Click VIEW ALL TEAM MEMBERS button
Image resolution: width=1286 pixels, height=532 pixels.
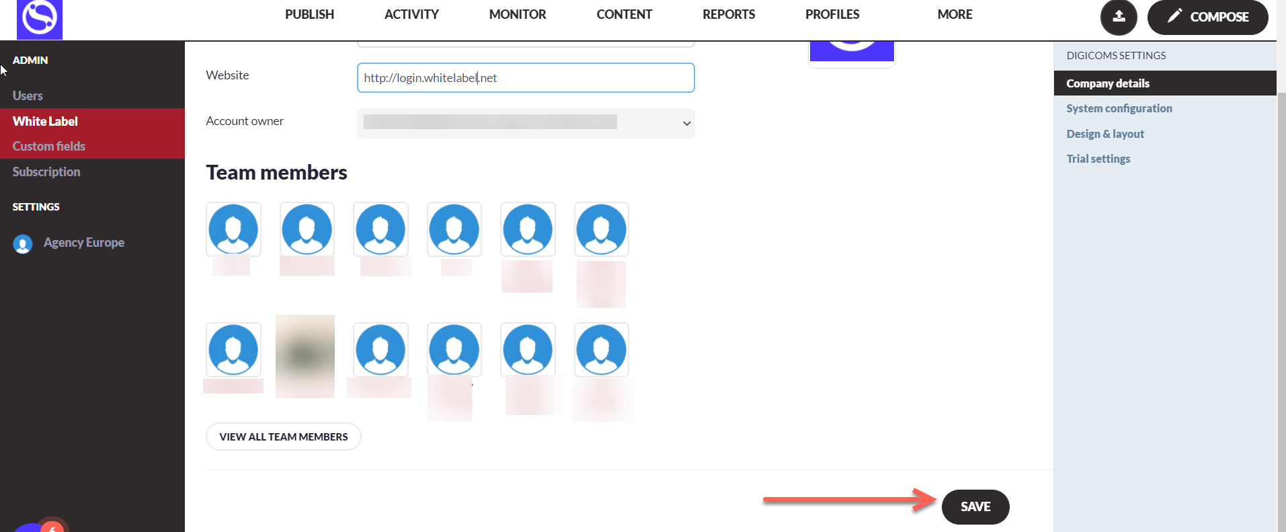pos(283,436)
